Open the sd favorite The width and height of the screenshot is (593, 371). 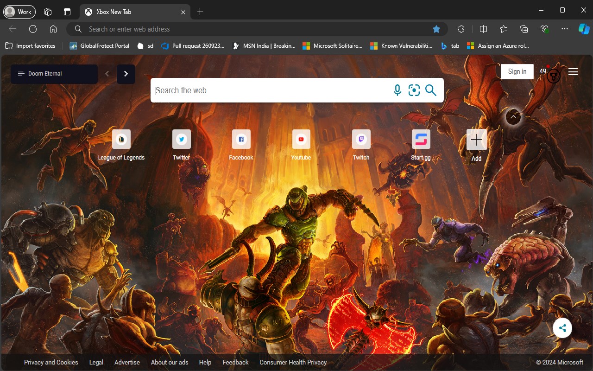145,46
